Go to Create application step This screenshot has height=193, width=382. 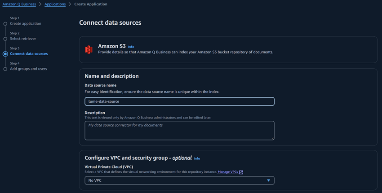(x=26, y=24)
